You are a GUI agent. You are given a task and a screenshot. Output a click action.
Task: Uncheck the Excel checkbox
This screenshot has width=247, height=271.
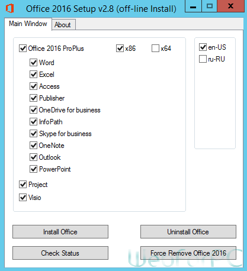click(34, 75)
